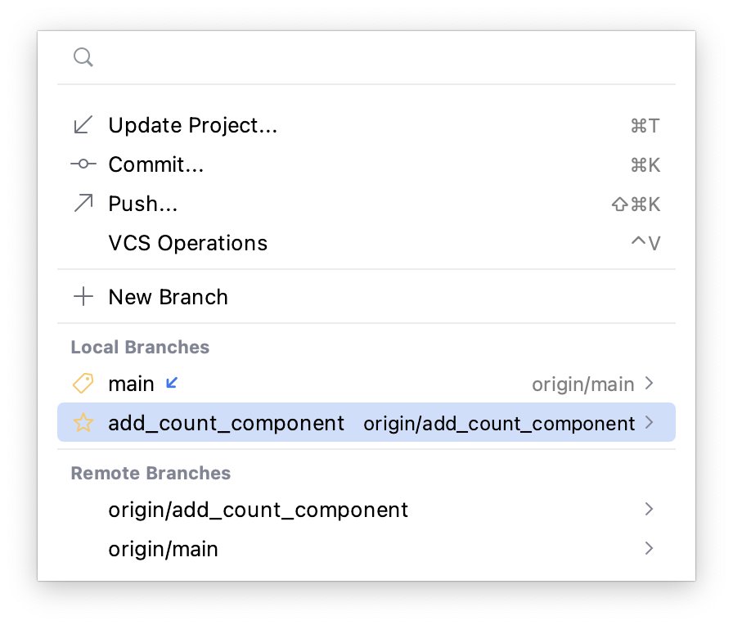Viewport: 733px width, 625px height.
Task: Expand the add_count_component submenu chevron
Action: 650,423
